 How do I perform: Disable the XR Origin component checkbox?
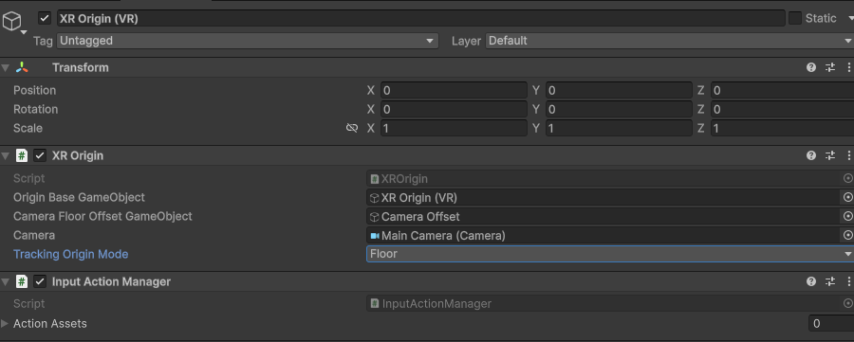(x=40, y=156)
